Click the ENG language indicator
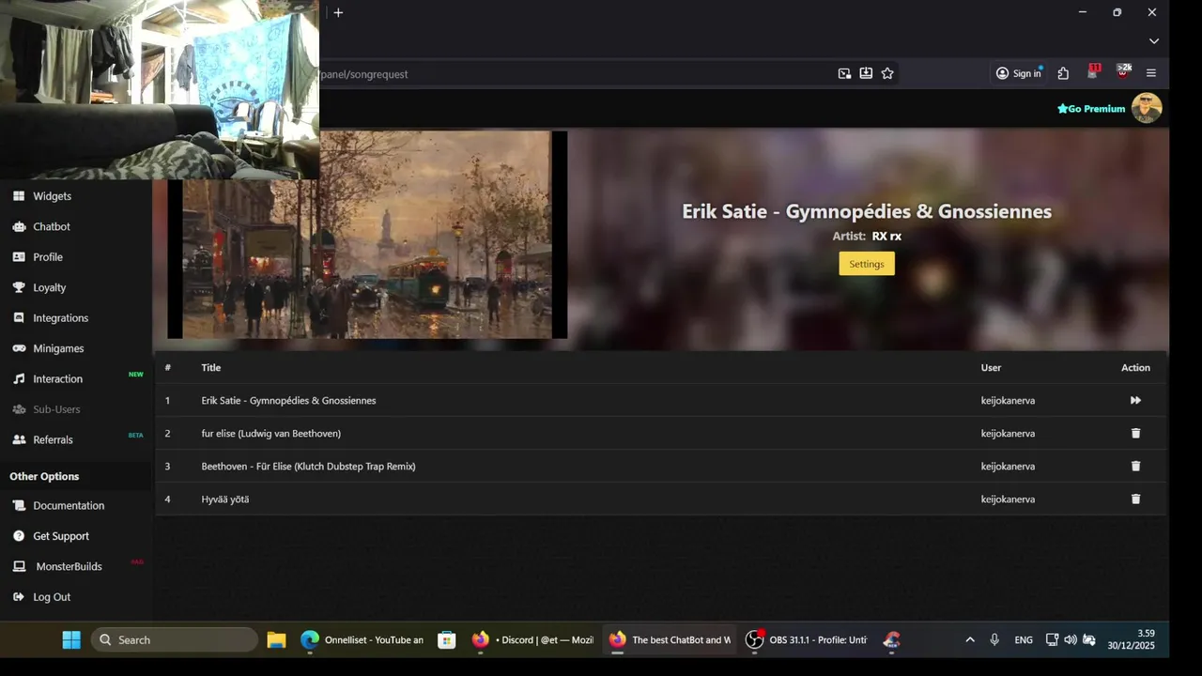 1024,639
